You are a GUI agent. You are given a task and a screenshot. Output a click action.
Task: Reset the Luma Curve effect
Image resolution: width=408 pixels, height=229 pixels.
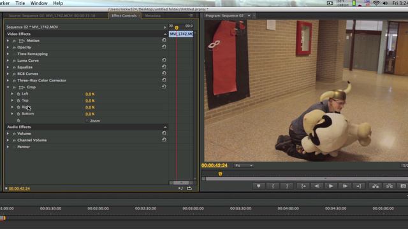click(x=164, y=60)
